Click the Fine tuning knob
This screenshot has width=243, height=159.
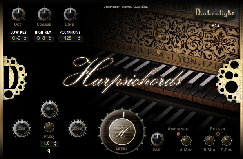point(70,14)
